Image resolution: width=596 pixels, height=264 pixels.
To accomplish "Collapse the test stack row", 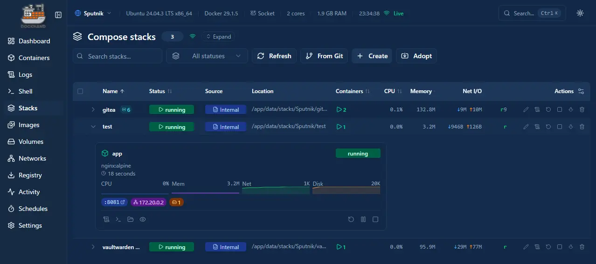I will (93, 127).
